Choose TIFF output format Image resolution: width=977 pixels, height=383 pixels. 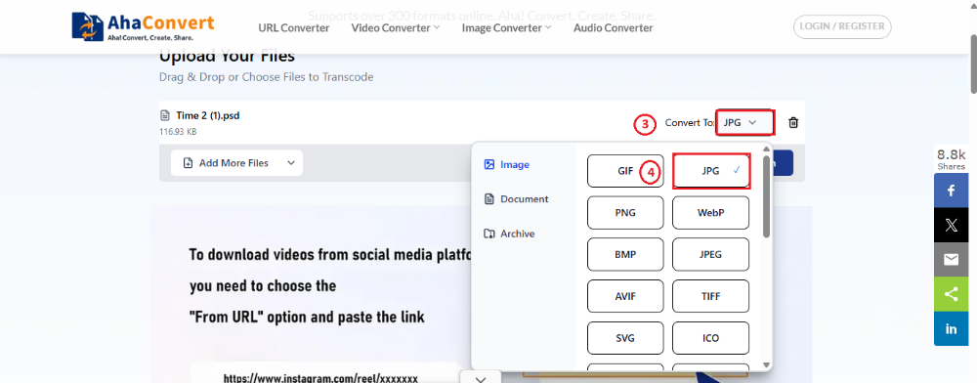711,296
